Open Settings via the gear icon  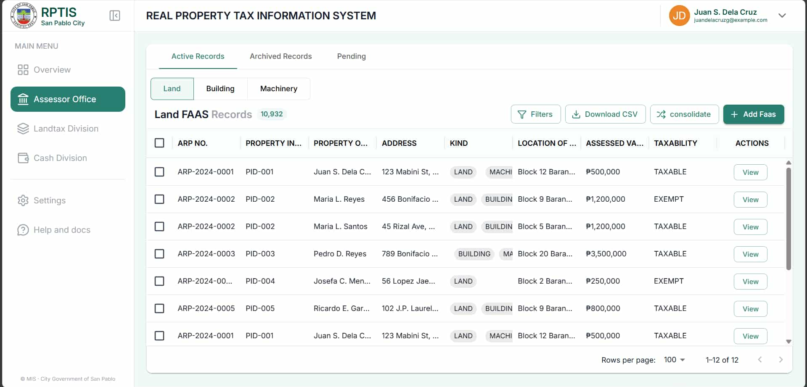click(23, 200)
